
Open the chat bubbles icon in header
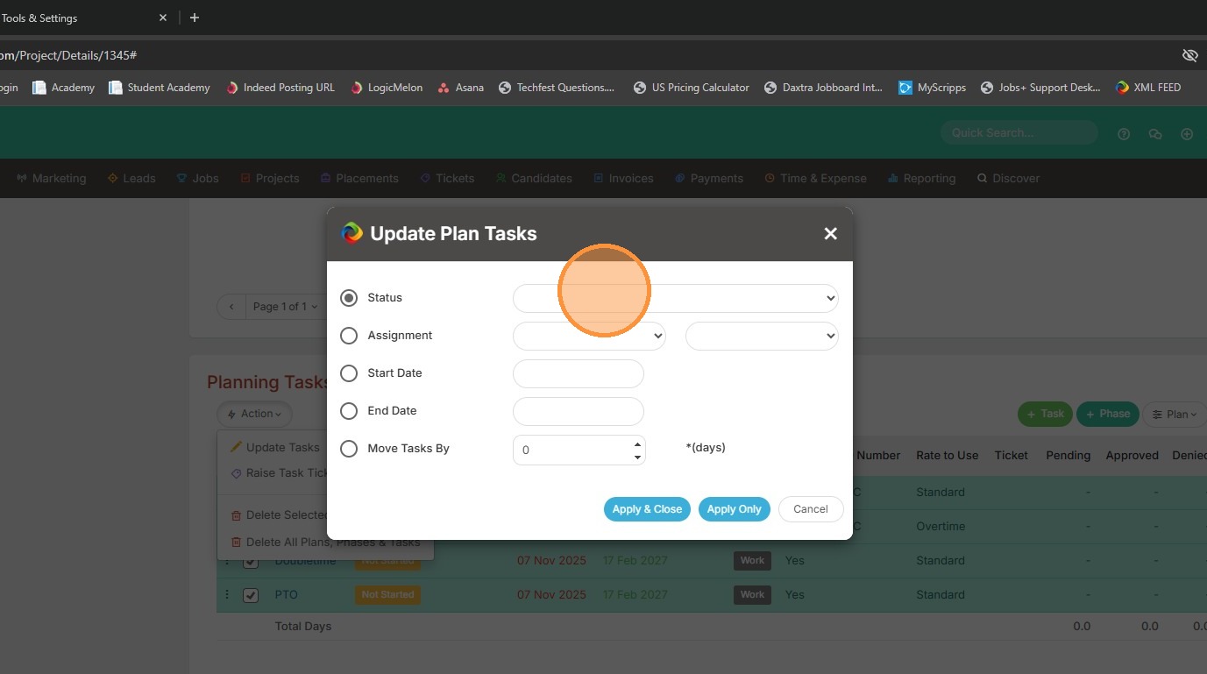(x=1155, y=134)
